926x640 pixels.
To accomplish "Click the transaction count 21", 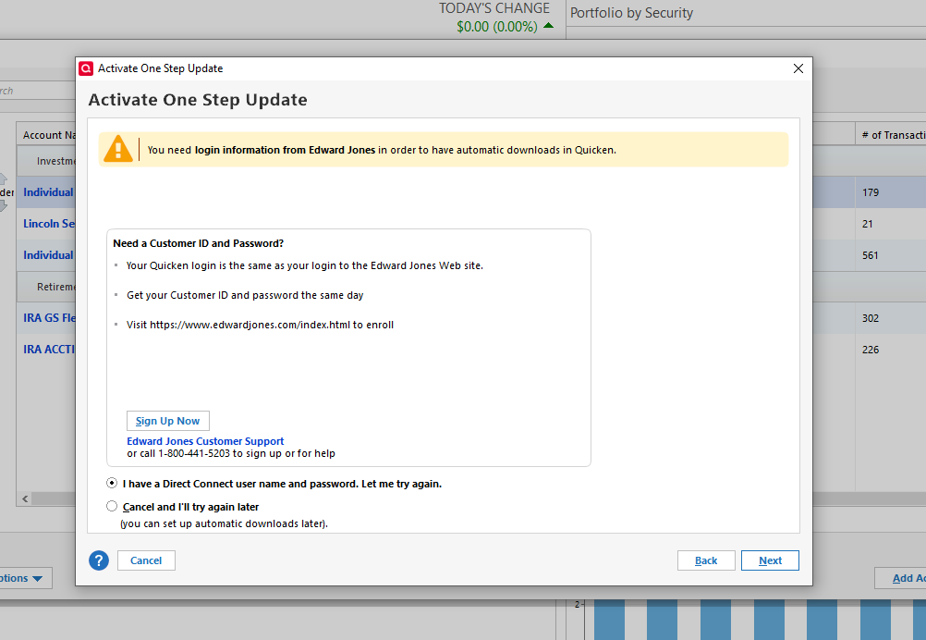I will pos(867,224).
